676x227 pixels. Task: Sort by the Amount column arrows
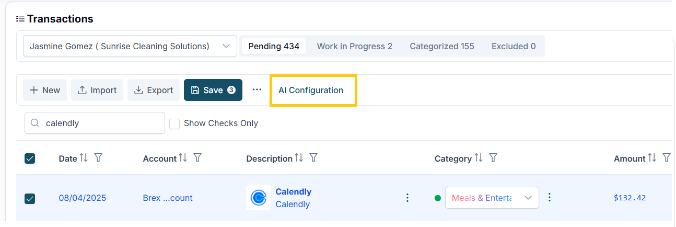click(652, 158)
